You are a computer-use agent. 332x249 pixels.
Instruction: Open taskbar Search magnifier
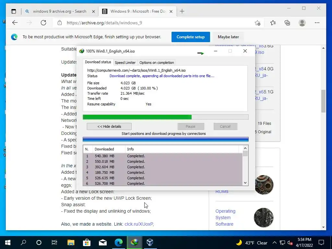tap(23, 243)
